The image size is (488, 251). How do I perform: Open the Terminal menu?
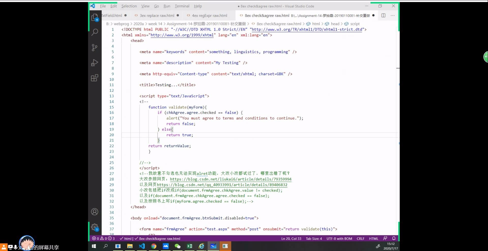(182, 6)
